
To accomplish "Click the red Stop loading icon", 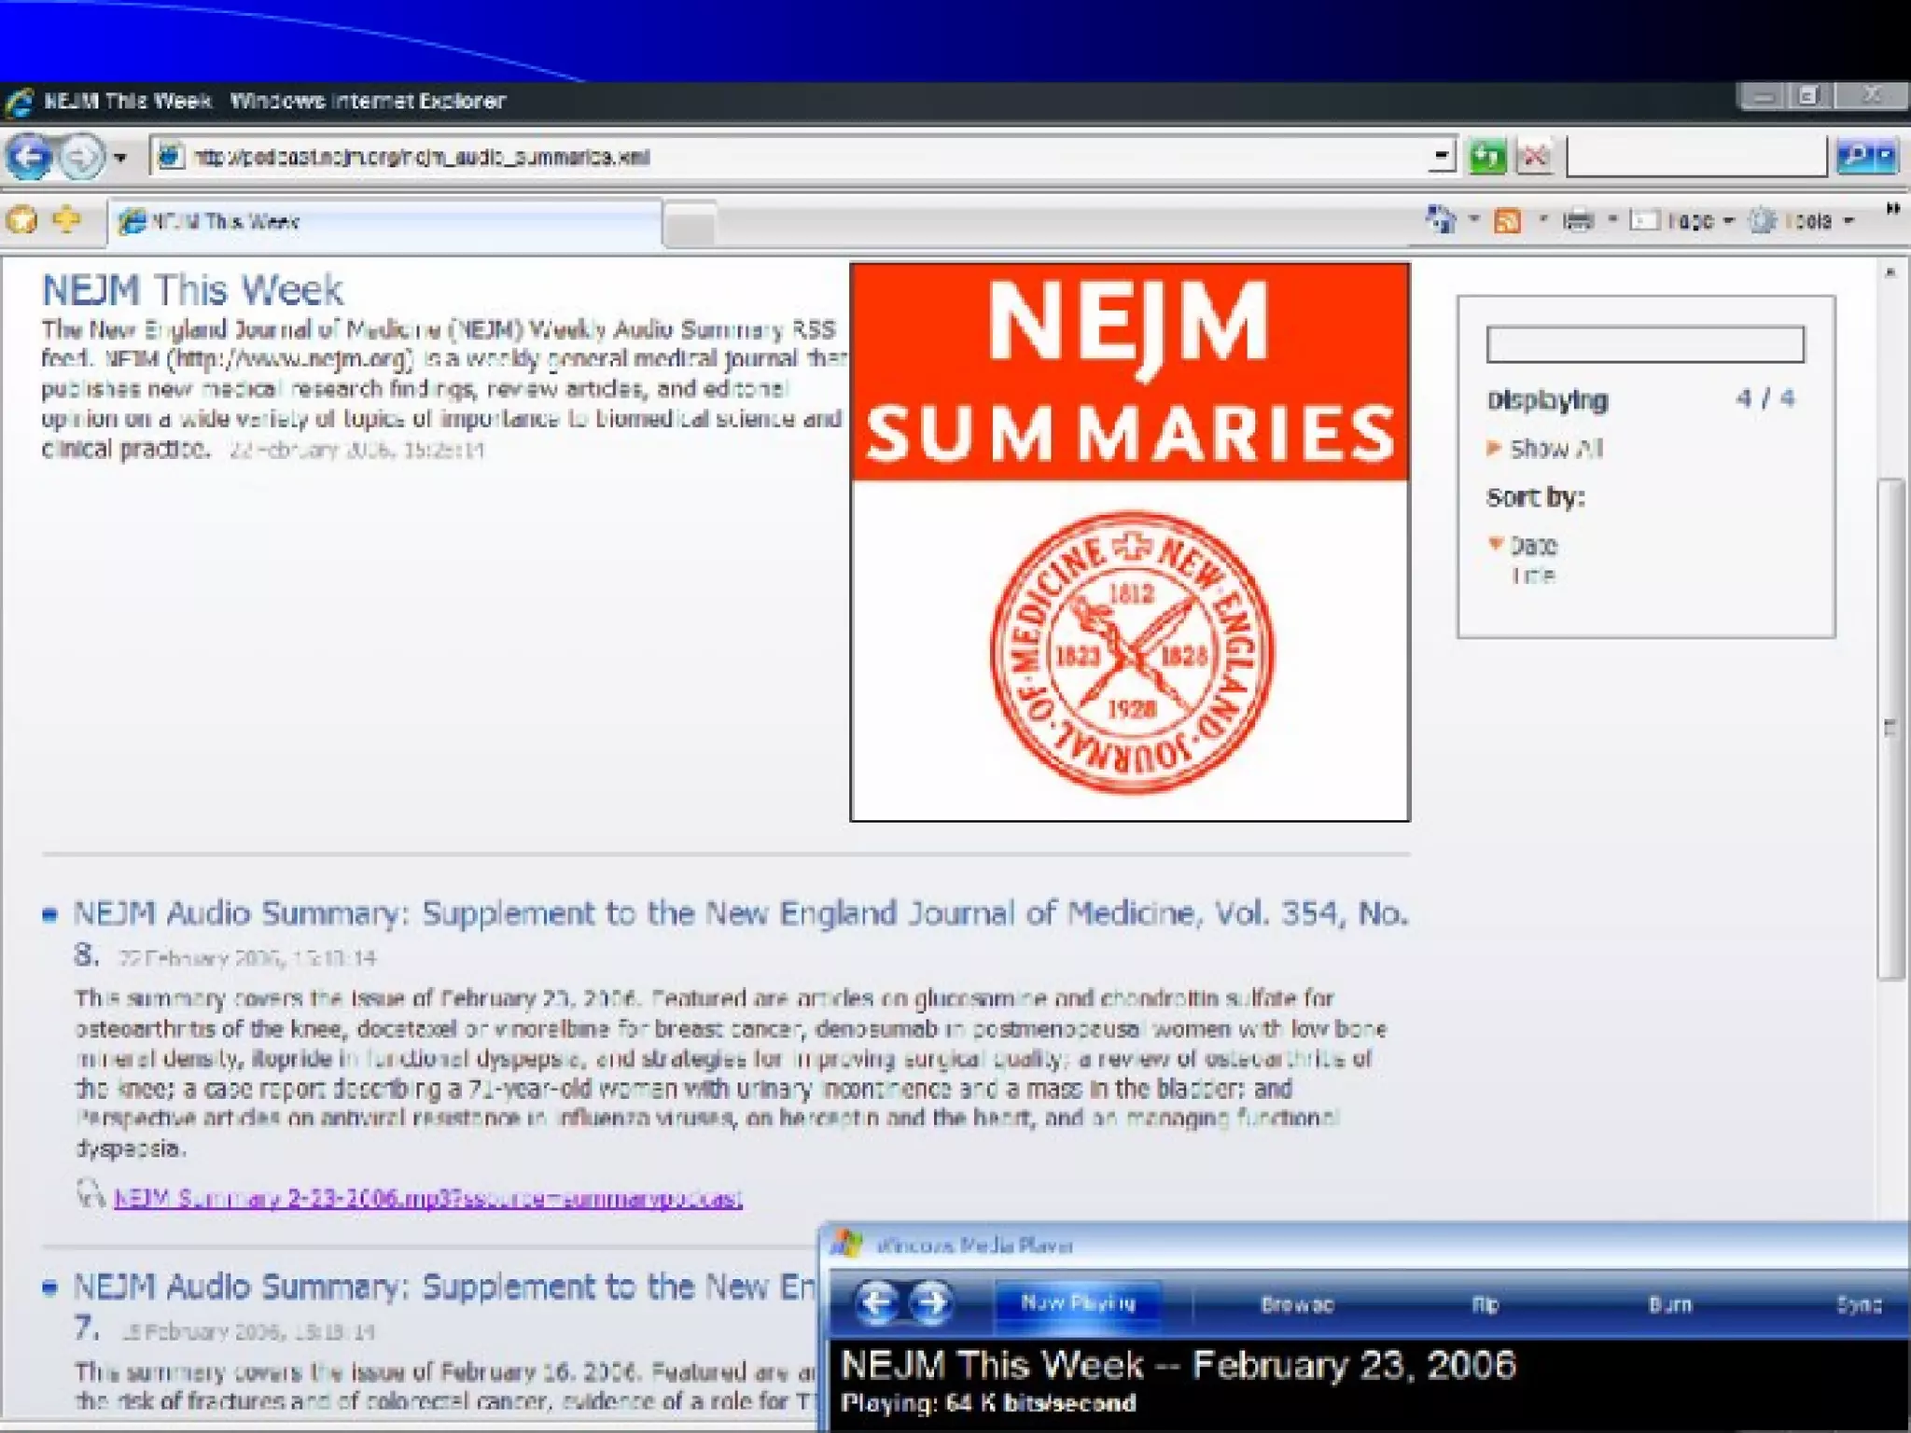I will [x=1535, y=156].
